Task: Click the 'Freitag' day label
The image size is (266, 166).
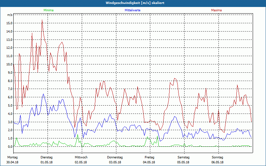Action: pos(149,157)
